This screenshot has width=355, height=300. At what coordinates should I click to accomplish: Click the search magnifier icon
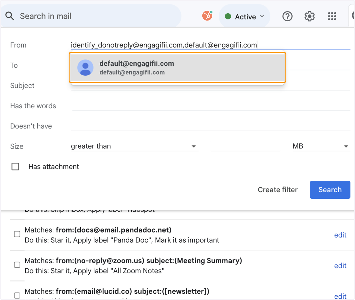(x=10, y=16)
